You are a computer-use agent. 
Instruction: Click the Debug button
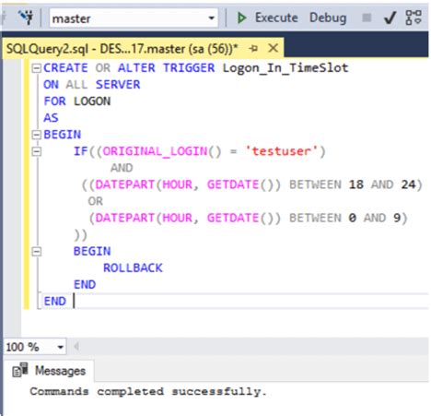pos(328,18)
